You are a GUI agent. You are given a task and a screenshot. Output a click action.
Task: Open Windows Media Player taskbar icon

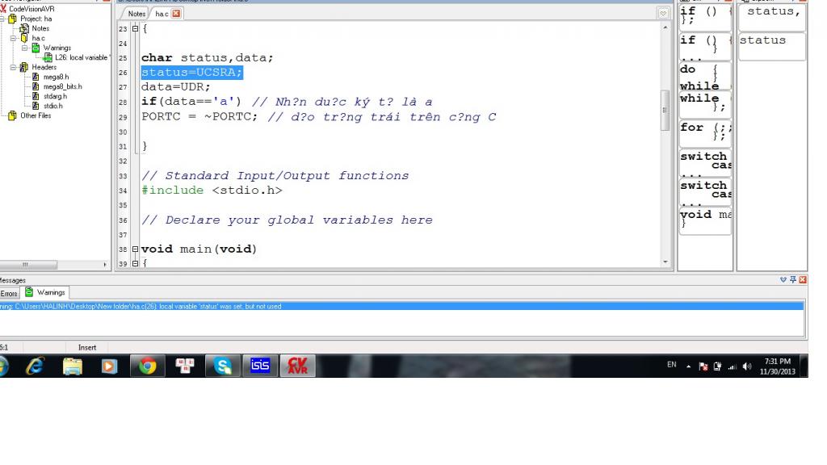[109, 366]
